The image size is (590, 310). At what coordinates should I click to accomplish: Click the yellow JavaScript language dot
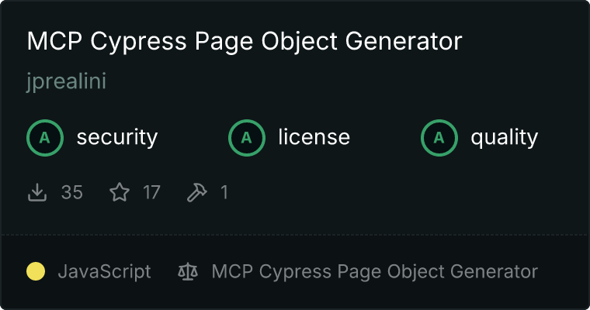36,272
